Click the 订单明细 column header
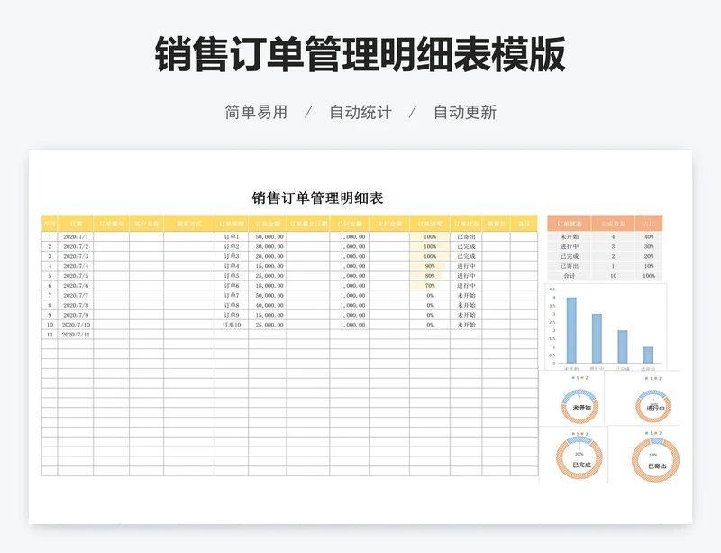This screenshot has width=721, height=553. coord(232,224)
